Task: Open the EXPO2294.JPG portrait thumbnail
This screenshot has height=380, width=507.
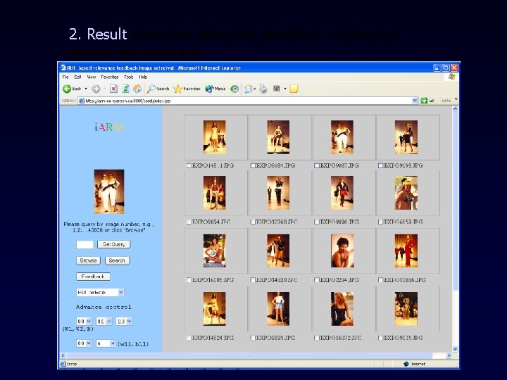Action: coord(342,251)
